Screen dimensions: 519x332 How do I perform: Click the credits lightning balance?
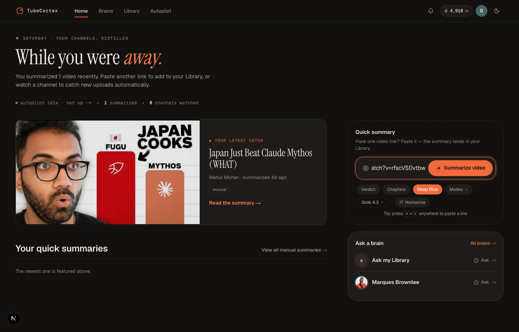click(456, 11)
